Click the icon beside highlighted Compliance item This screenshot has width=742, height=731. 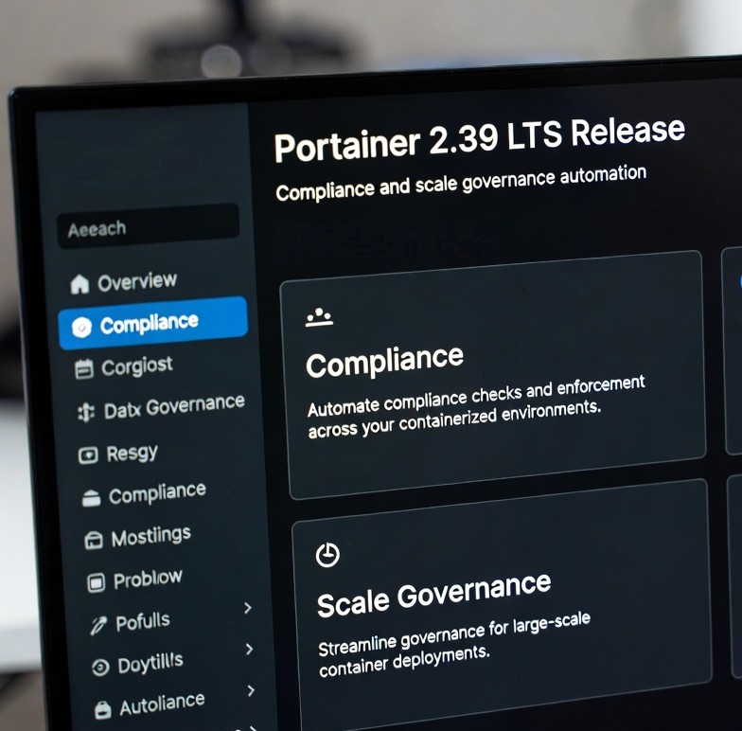tap(81, 327)
